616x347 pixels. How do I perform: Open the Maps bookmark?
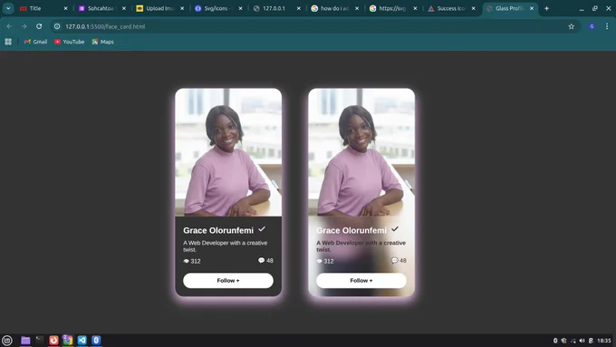(103, 42)
